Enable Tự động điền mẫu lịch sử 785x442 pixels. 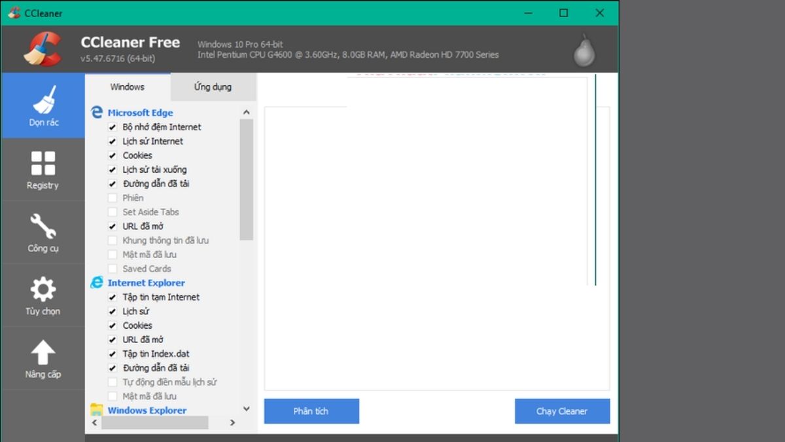tap(113, 382)
